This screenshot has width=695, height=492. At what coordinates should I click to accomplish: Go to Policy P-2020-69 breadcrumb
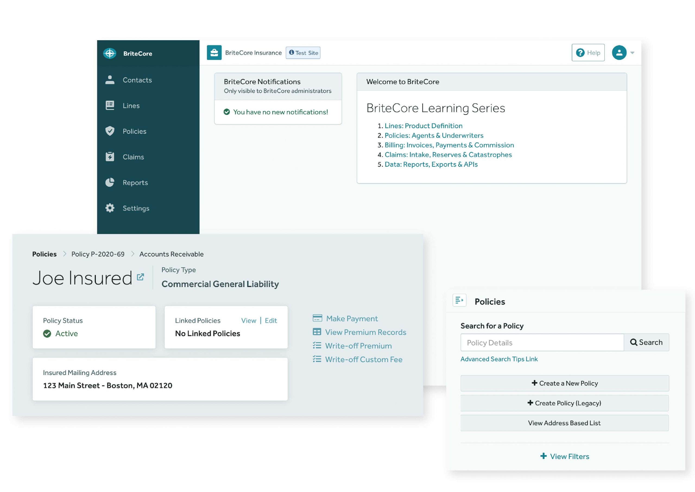(98, 254)
